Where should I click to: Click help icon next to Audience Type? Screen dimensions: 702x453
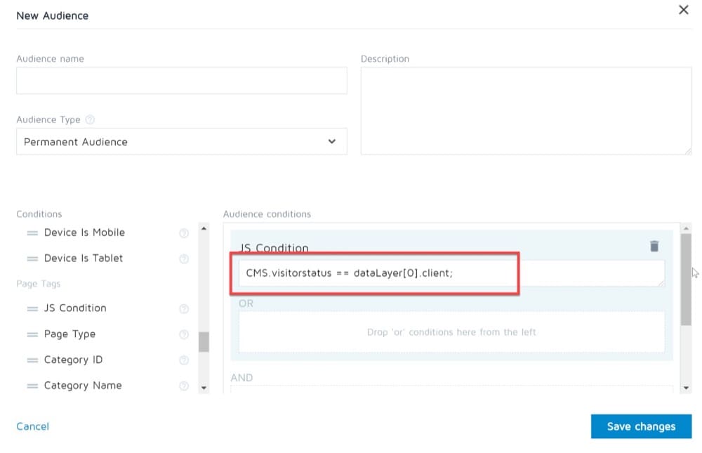[x=90, y=120]
